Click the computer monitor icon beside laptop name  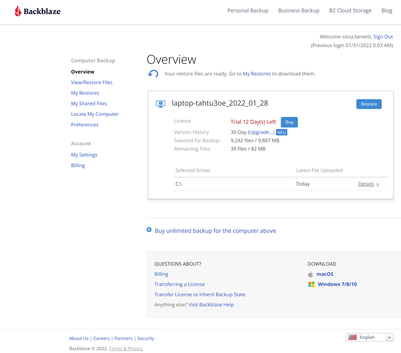(x=160, y=104)
